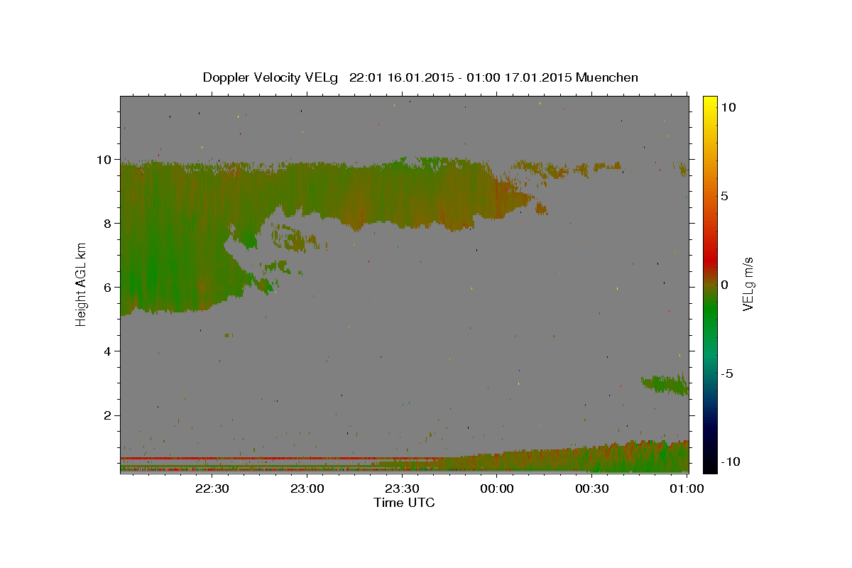Click the colorbar bottom value -10
The height and width of the screenshot is (568, 852).
(x=729, y=462)
